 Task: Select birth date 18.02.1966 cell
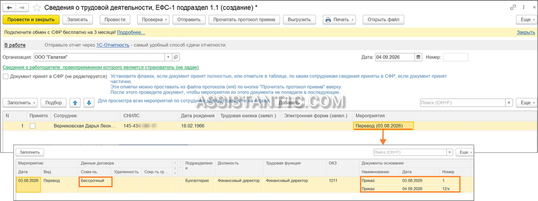198,126
